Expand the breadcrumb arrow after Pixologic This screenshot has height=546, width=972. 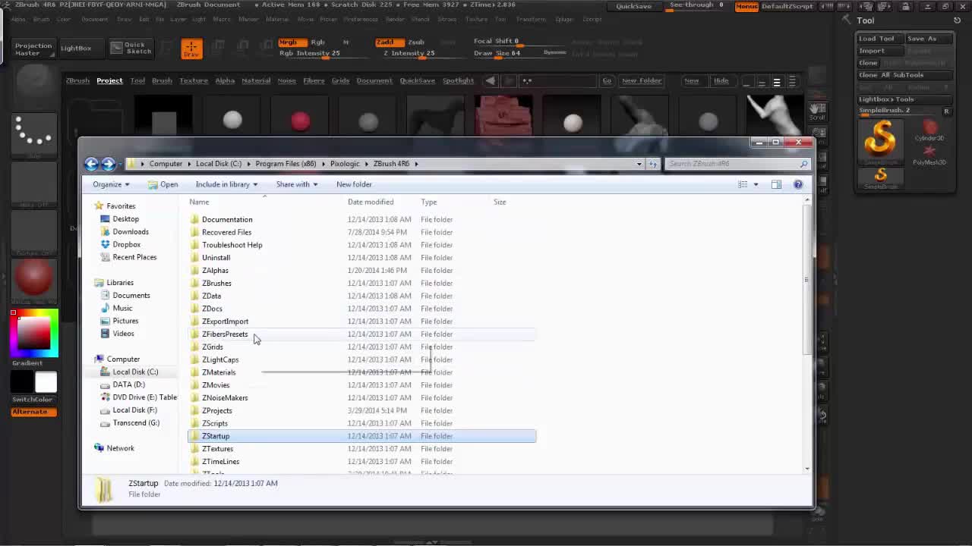pos(366,164)
